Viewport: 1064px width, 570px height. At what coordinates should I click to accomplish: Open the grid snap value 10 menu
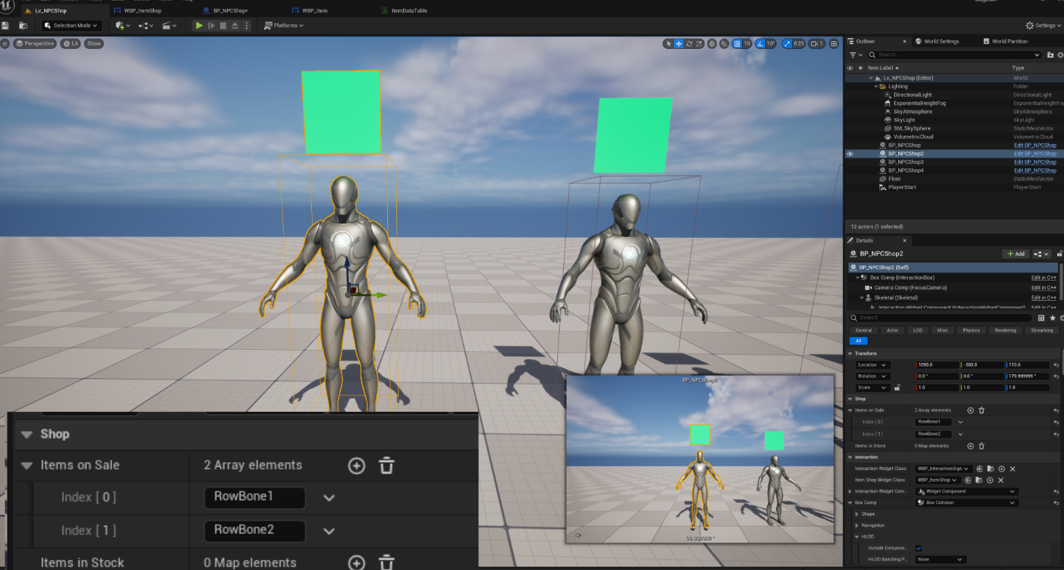(x=747, y=43)
